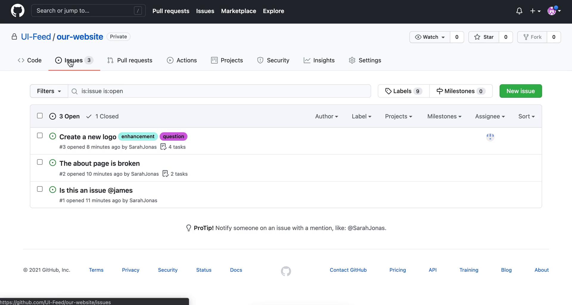Open the Actions tab
Viewport: 572px width, 305px height.
[182, 60]
